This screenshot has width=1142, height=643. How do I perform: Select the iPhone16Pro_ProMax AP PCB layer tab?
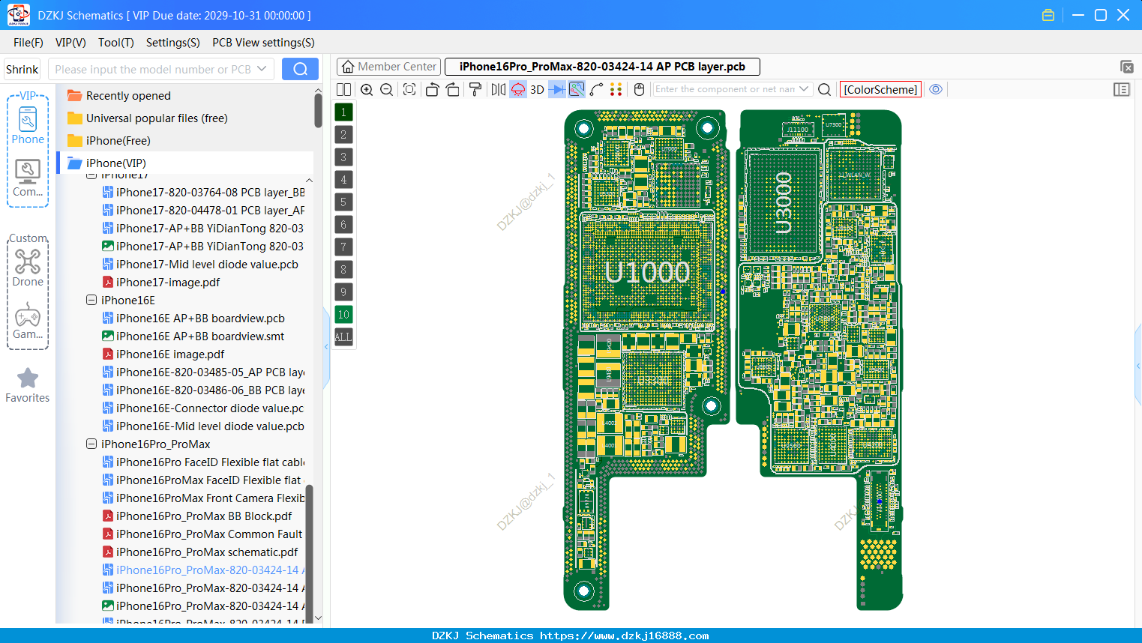pos(602,67)
